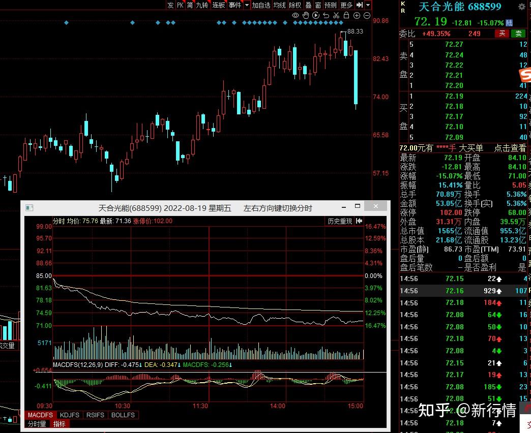
Task: Click the 简 toolbar button
Action: (190, 5)
